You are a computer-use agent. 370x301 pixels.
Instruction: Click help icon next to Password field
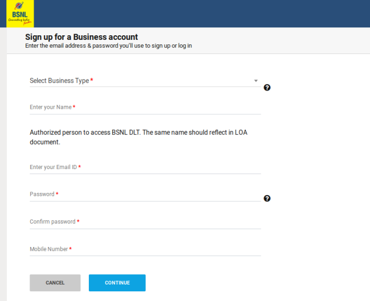click(267, 199)
